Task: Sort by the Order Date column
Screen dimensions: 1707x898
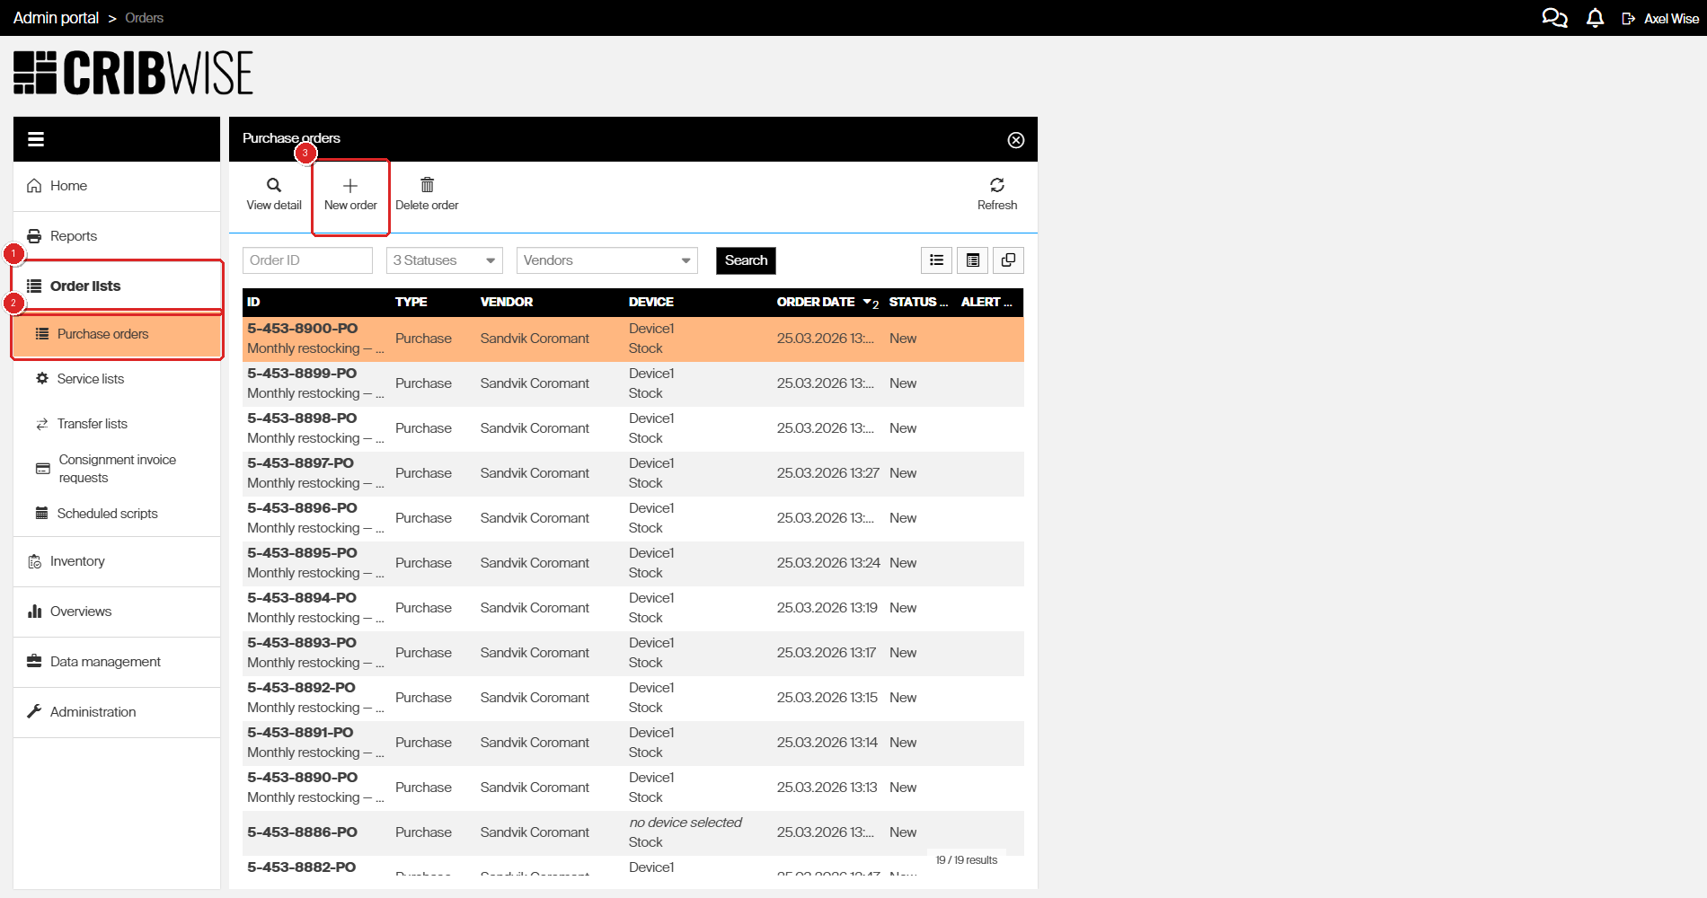Action: click(816, 303)
